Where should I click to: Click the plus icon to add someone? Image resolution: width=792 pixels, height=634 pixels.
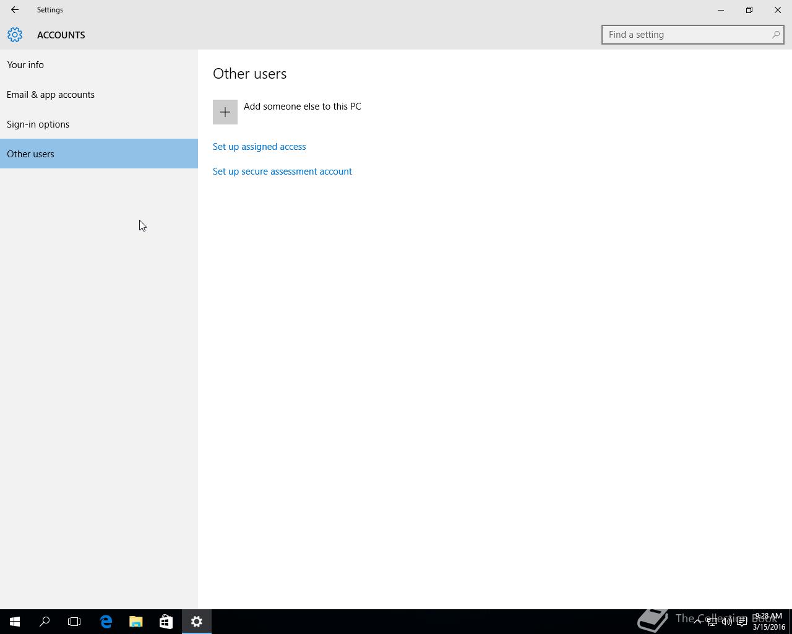225,112
